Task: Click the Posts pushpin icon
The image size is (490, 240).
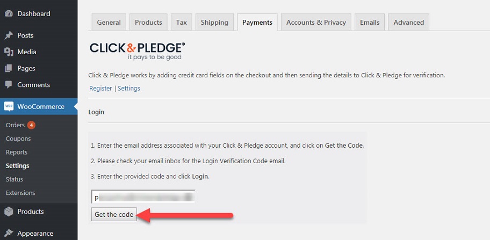Action: click(9, 35)
